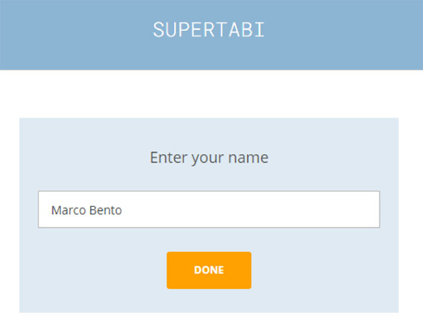Click the 'Enter your name' heading
This screenshot has height=316, width=423.
click(209, 158)
